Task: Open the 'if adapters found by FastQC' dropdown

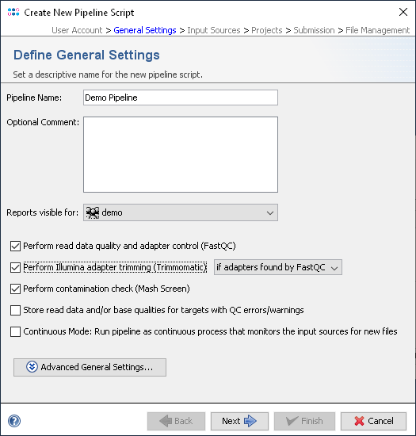Action: (278, 267)
